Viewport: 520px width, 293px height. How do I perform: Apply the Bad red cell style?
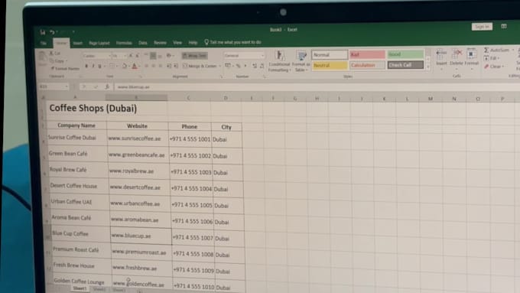coord(367,54)
